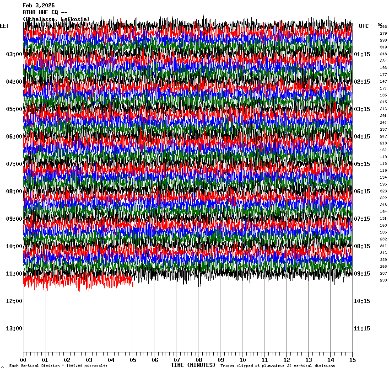Click the Feb 3,2026 date heading
The image size is (389, 372).
click(38, 5)
